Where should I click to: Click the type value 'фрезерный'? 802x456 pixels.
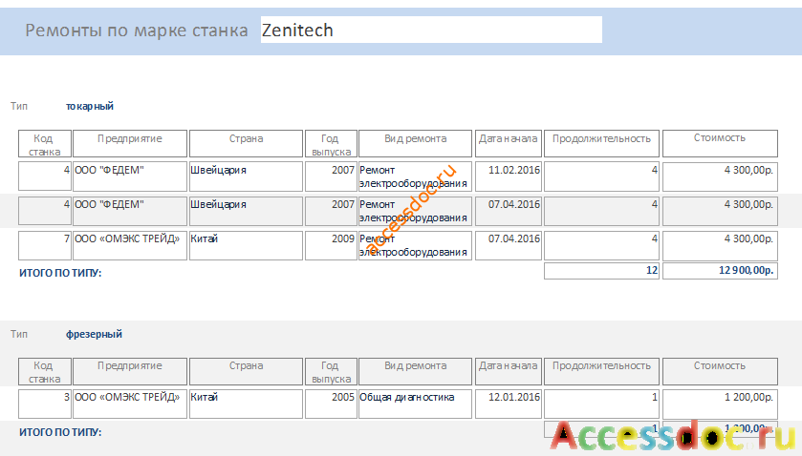tap(94, 334)
